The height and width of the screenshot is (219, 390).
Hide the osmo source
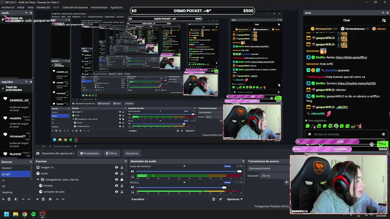[x=116, y=173]
